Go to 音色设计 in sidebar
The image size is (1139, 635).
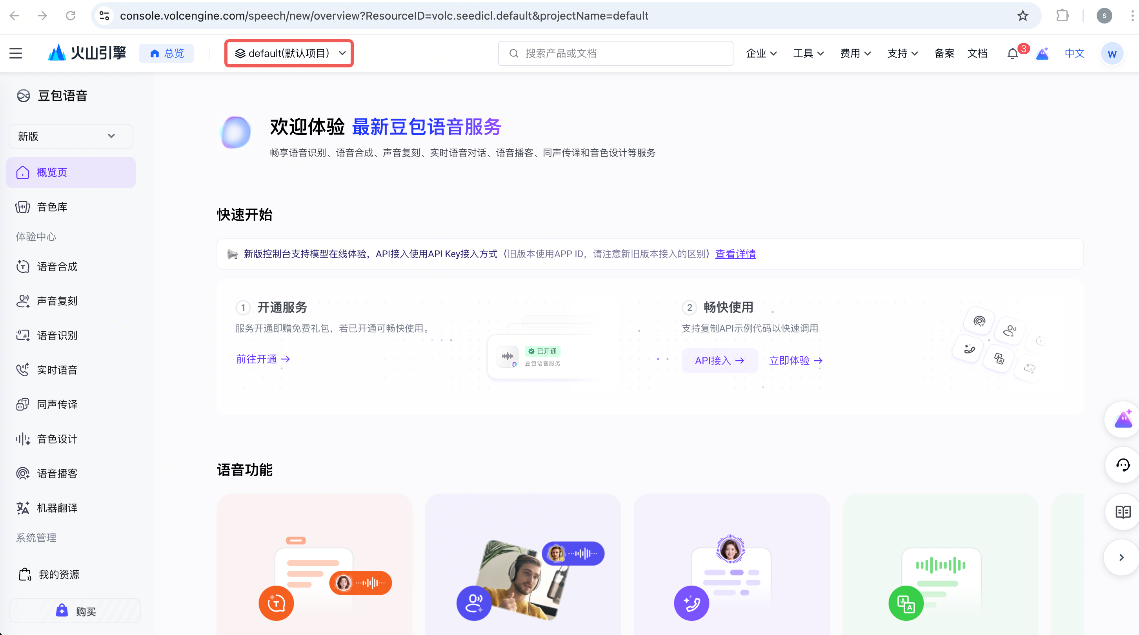tap(71, 439)
